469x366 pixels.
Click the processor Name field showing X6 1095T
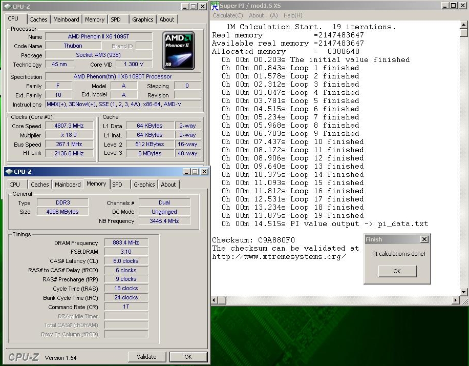coord(98,37)
